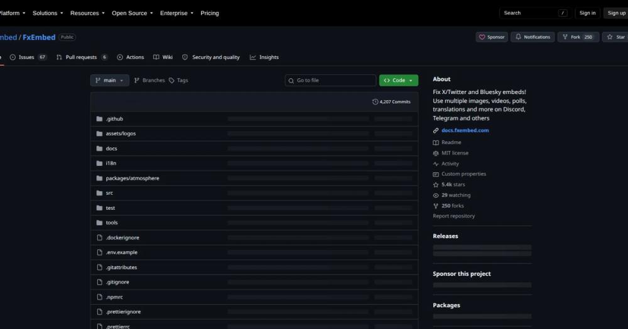The height and width of the screenshot is (329, 628).
Task: Expand the Solutions menu
Action: pyautogui.click(x=48, y=13)
